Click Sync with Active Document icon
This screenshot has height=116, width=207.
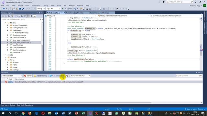(22, 16)
